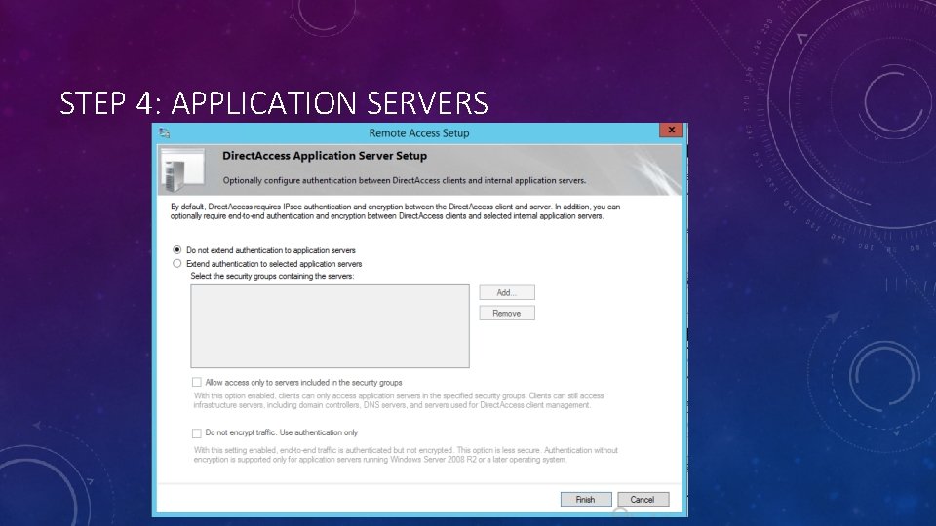This screenshot has height=526, width=936.
Task: Cancel the Remote Access Setup dialog
Action: point(643,499)
